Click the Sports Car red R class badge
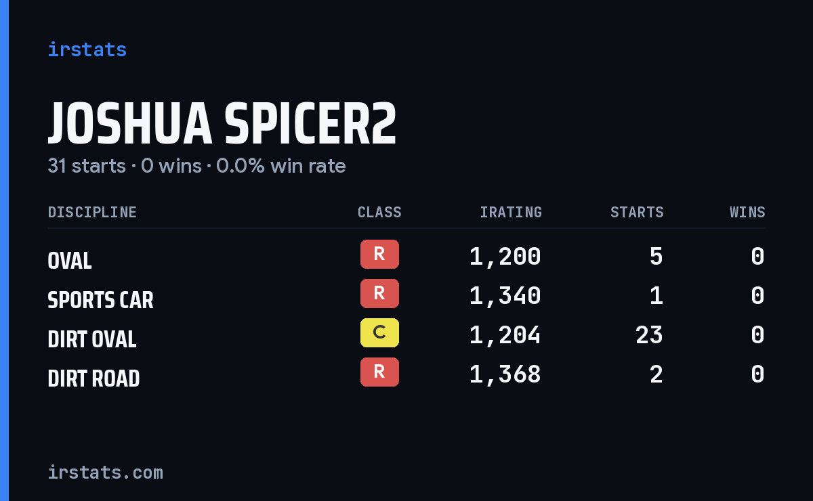 coord(379,293)
